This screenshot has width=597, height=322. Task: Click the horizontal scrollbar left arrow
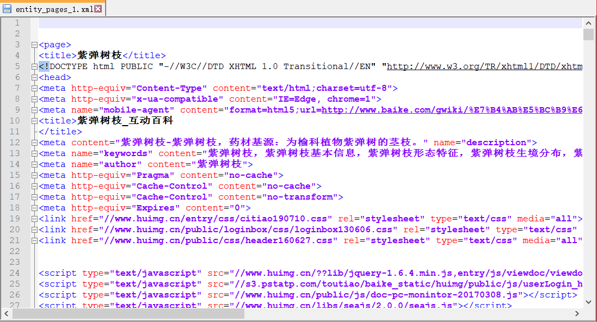tap(7, 314)
